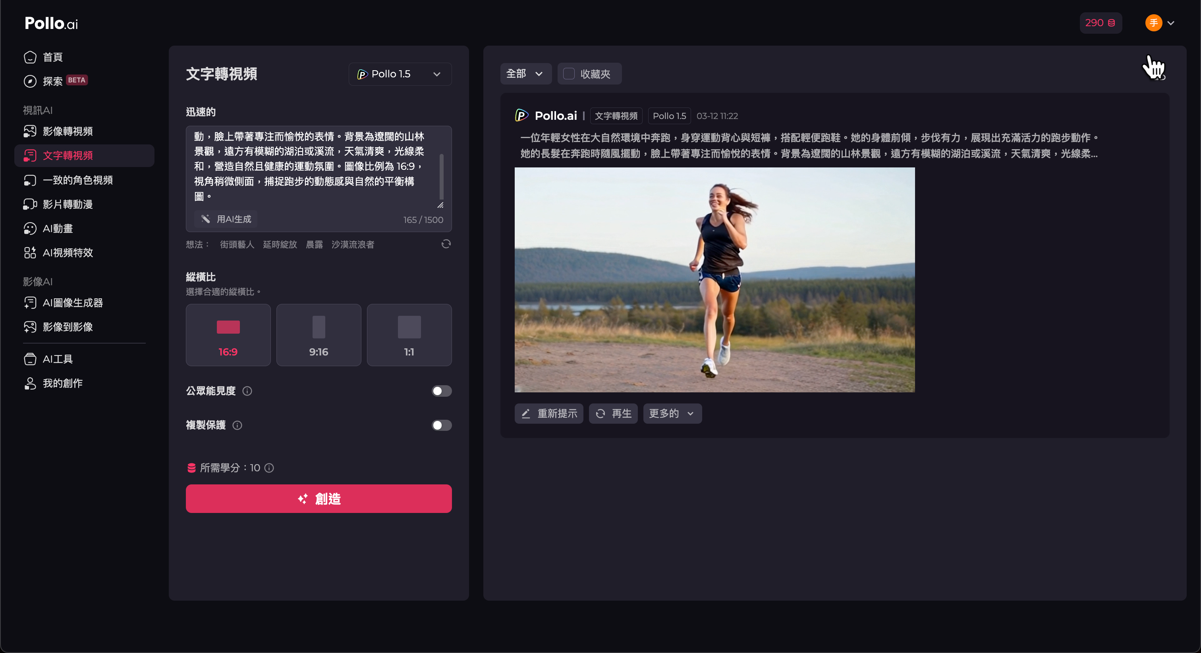Image resolution: width=1201 pixels, height=653 pixels.
Task: Click the generated running woman video thumbnail
Action: (x=714, y=279)
